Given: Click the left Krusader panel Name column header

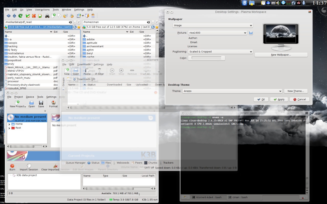Looking at the screenshot, I should (x=28, y=32).
